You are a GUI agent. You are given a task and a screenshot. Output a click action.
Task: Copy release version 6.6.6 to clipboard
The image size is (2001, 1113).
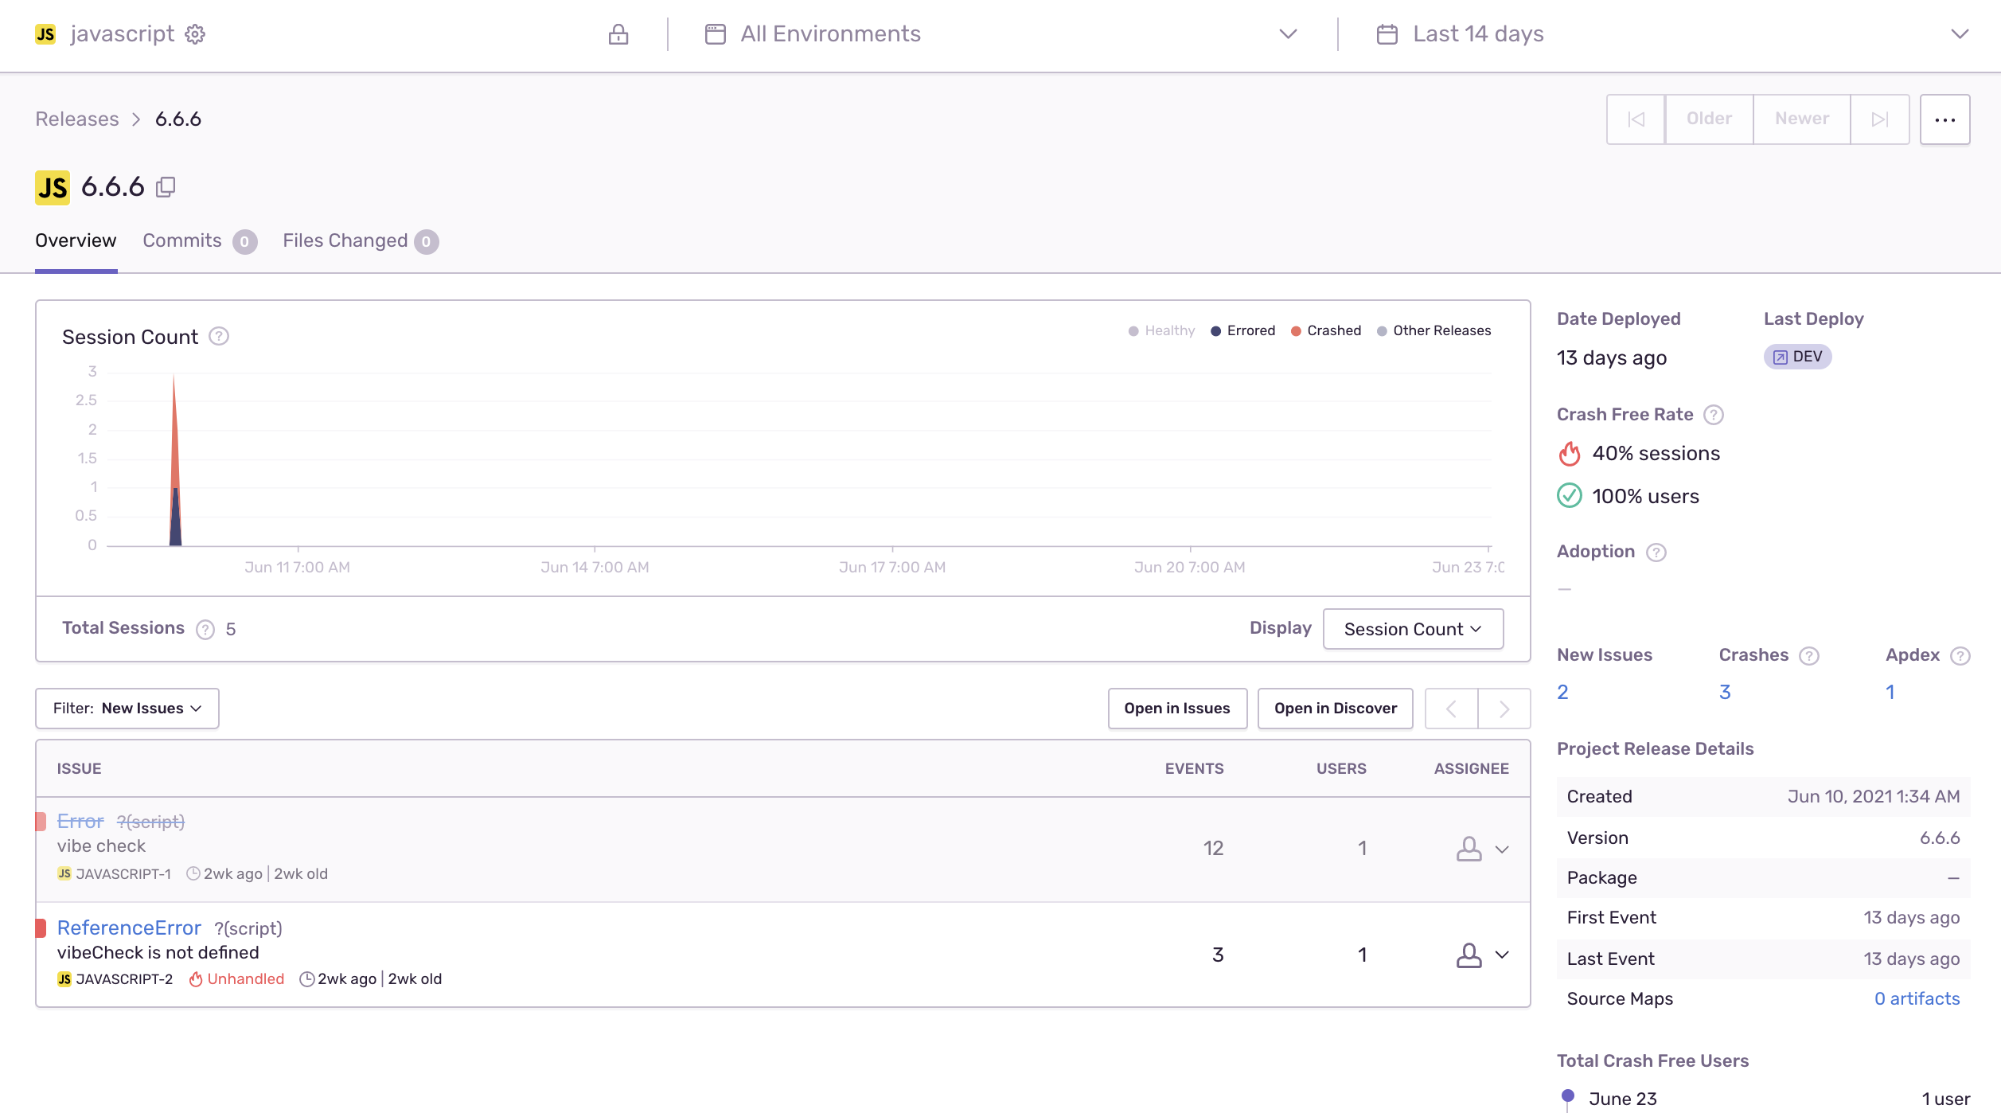pos(166,187)
